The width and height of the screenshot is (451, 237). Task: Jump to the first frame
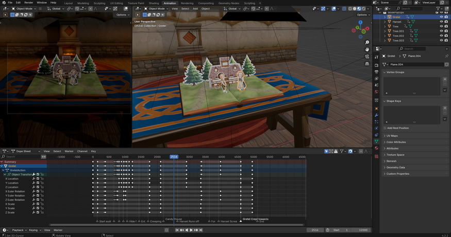point(177,230)
